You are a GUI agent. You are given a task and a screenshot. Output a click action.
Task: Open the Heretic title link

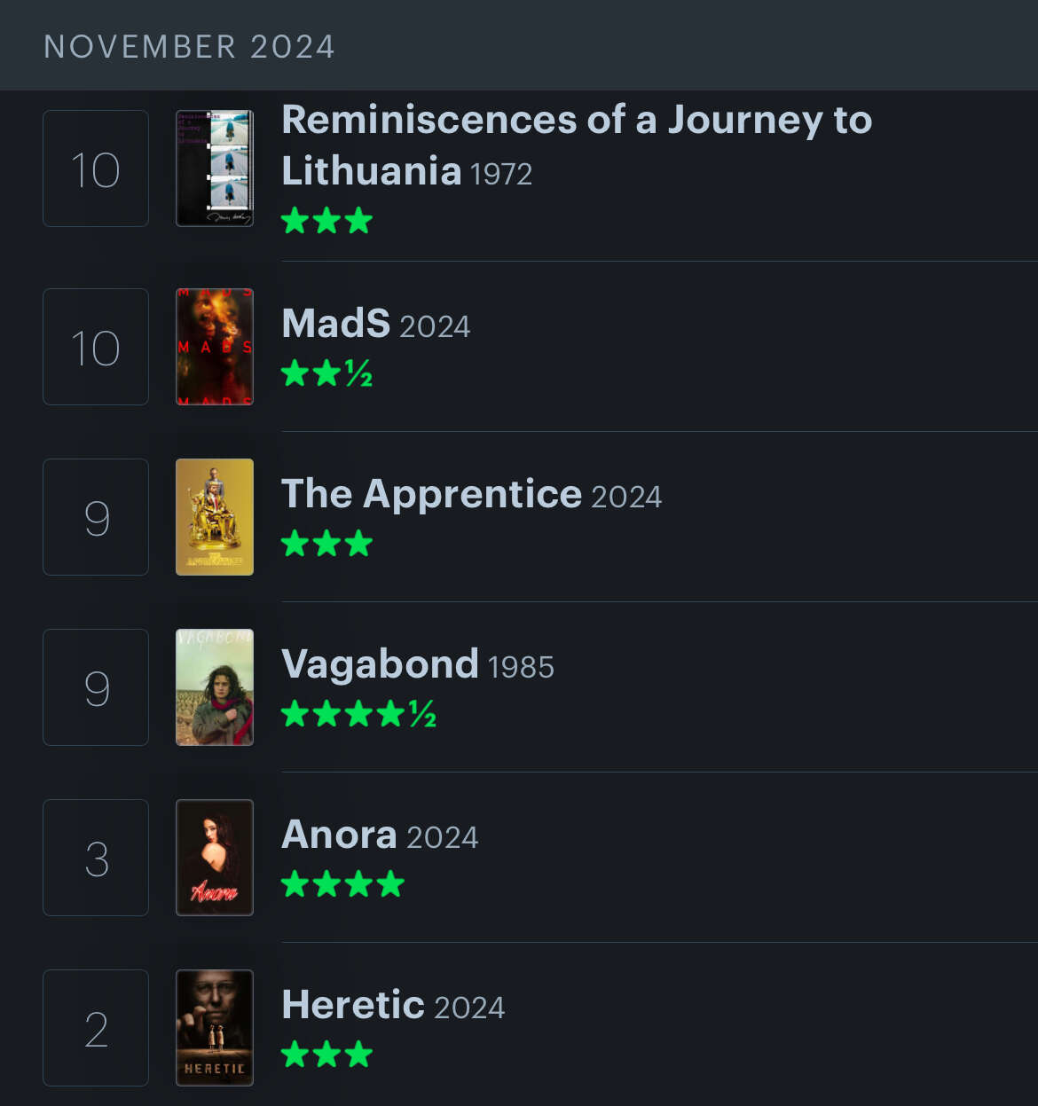point(352,1005)
